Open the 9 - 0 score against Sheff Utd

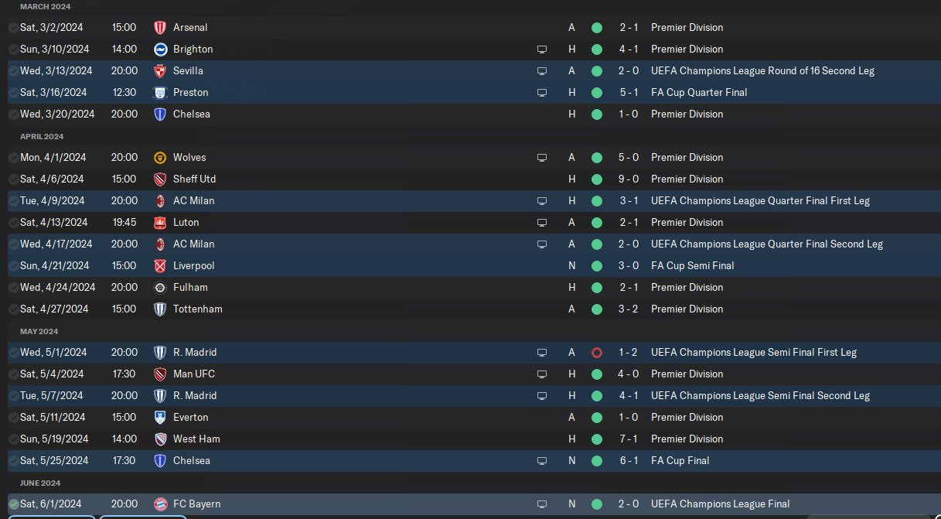click(x=628, y=179)
